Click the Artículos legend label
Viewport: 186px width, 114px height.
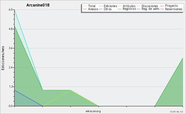[129, 6]
